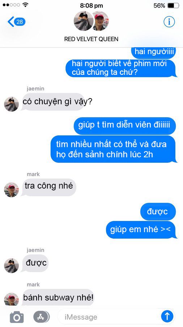
Task: Tap the back arrow with 28 badge
Action: pos(17,22)
